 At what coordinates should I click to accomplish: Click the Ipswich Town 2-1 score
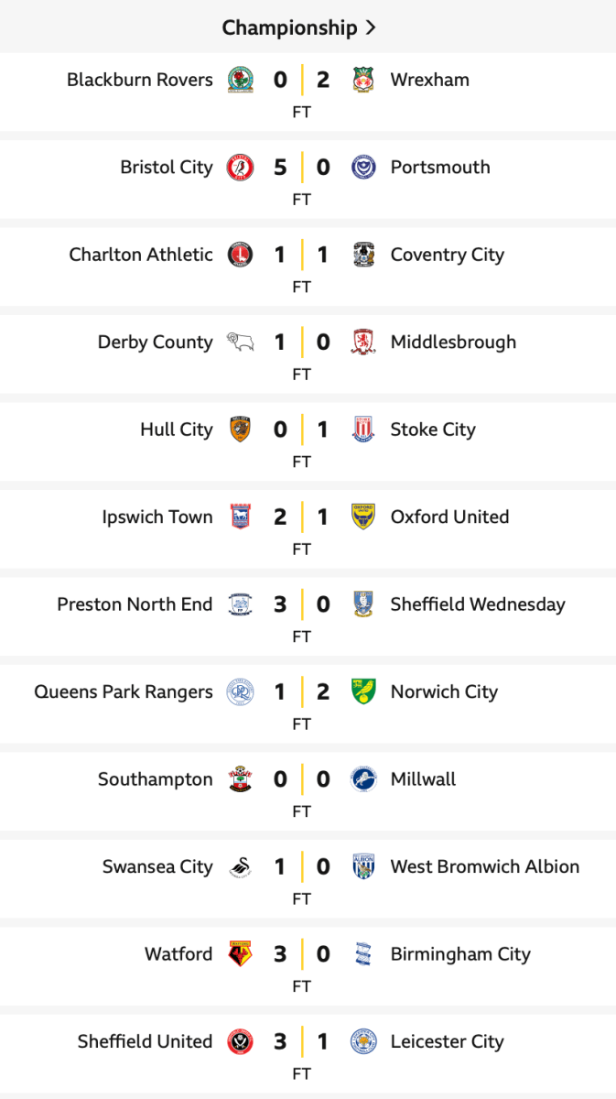pyautogui.click(x=301, y=517)
